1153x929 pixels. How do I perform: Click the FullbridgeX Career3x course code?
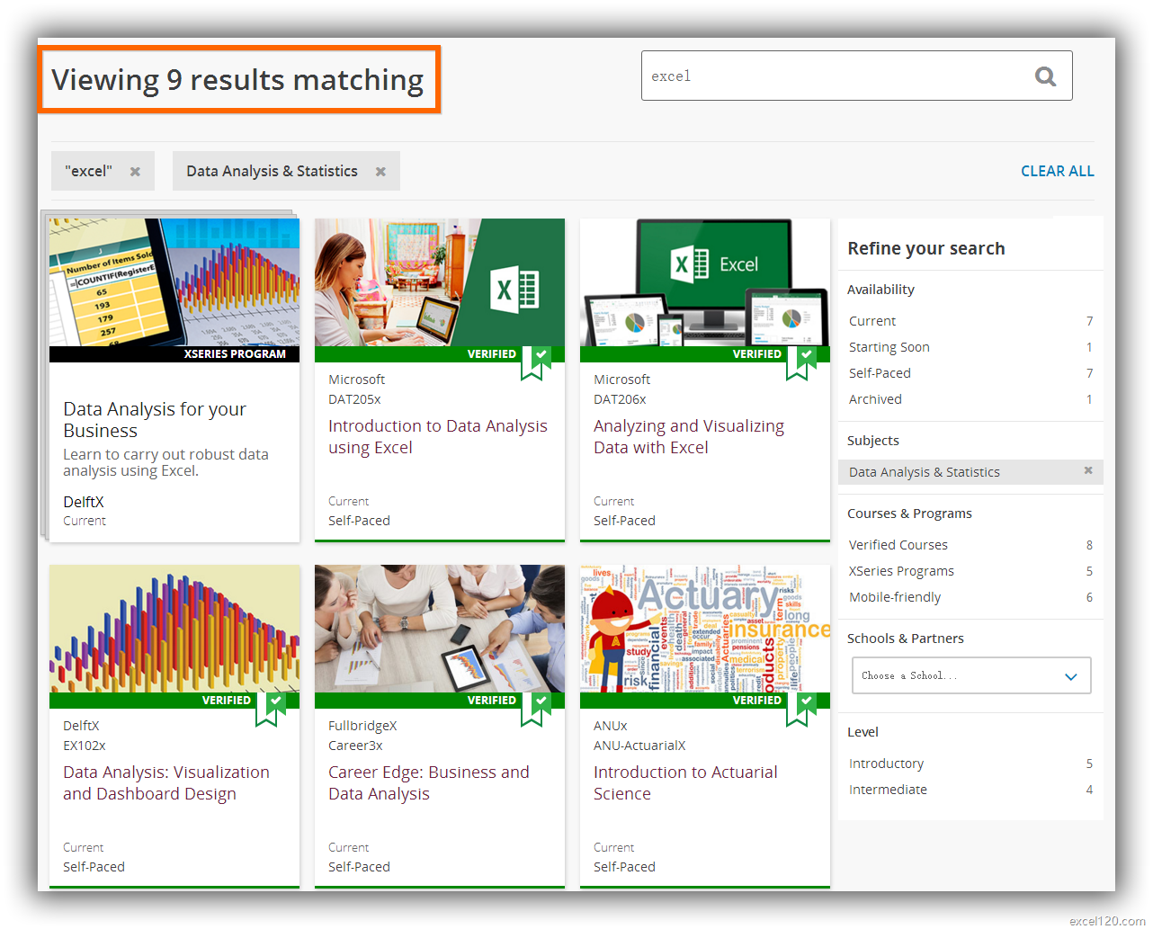coord(355,746)
